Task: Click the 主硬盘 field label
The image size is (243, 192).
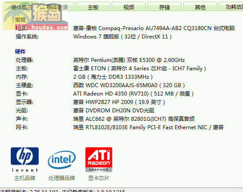Action: pyautogui.click(x=24, y=85)
